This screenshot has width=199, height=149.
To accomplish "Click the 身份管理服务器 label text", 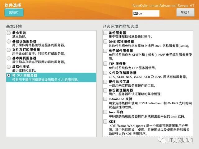I will [121, 90].
